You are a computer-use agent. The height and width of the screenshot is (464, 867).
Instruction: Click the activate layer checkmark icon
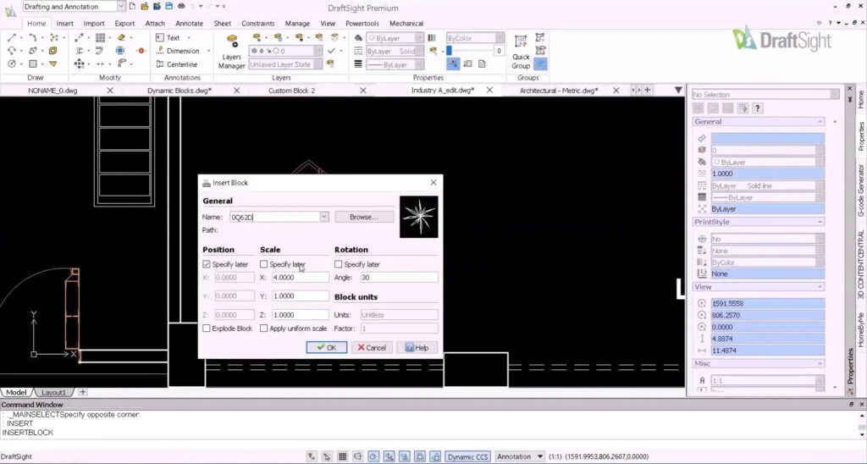[331, 51]
